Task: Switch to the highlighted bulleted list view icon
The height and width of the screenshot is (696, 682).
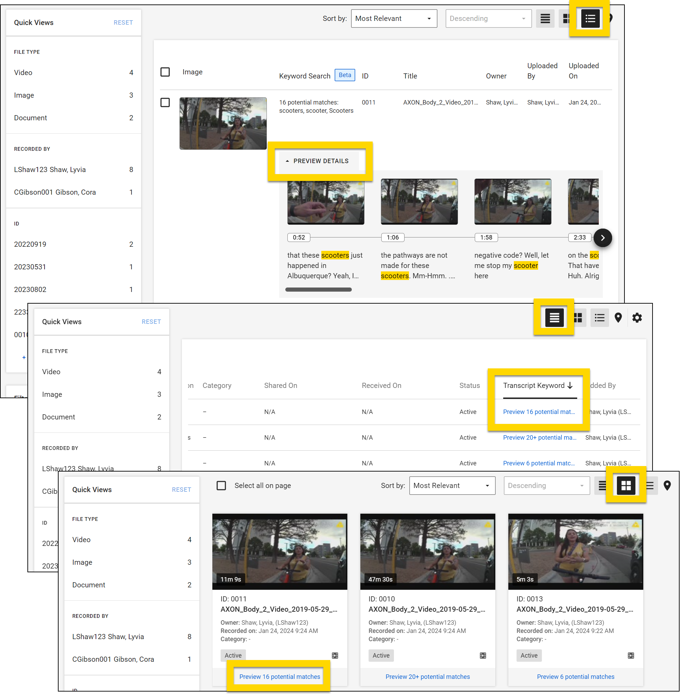Action: (590, 19)
